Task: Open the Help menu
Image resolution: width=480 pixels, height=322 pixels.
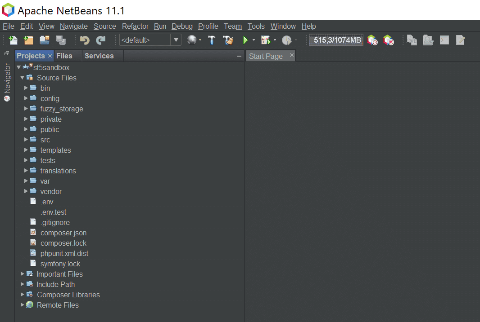Action: click(x=308, y=26)
